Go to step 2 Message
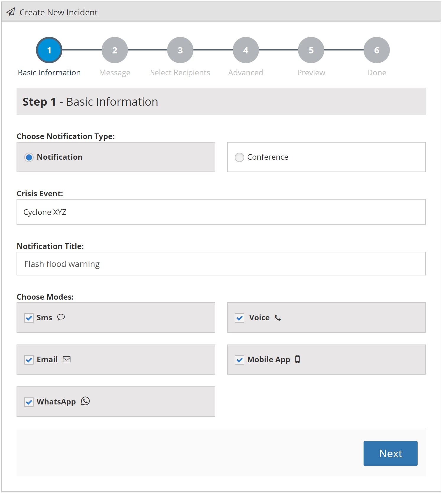The image size is (443, 493). [x=115, y=50]
